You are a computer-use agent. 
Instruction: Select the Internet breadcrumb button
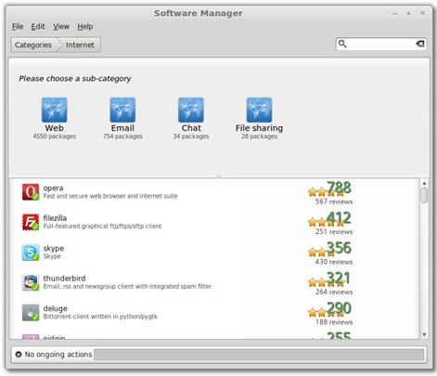click(80, 45)
